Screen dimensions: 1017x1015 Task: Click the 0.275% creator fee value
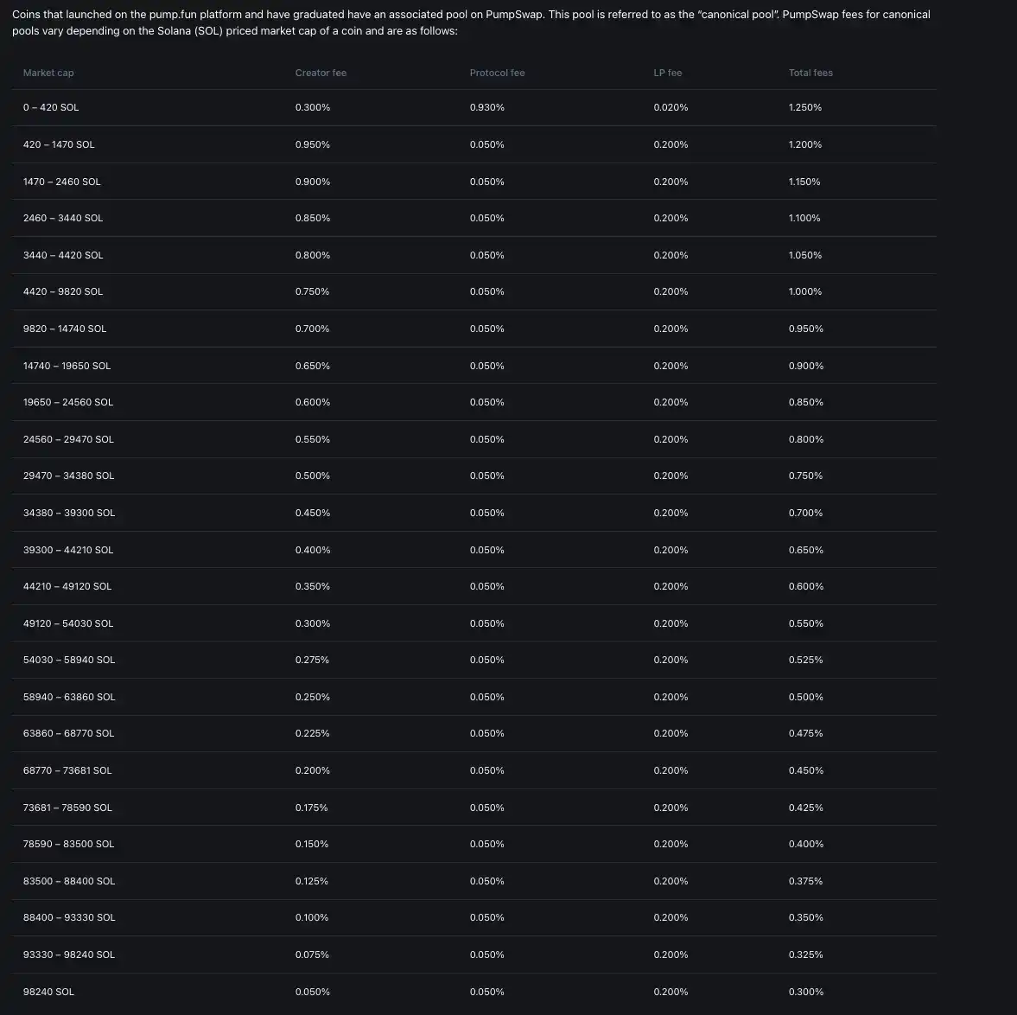(312, 660)
